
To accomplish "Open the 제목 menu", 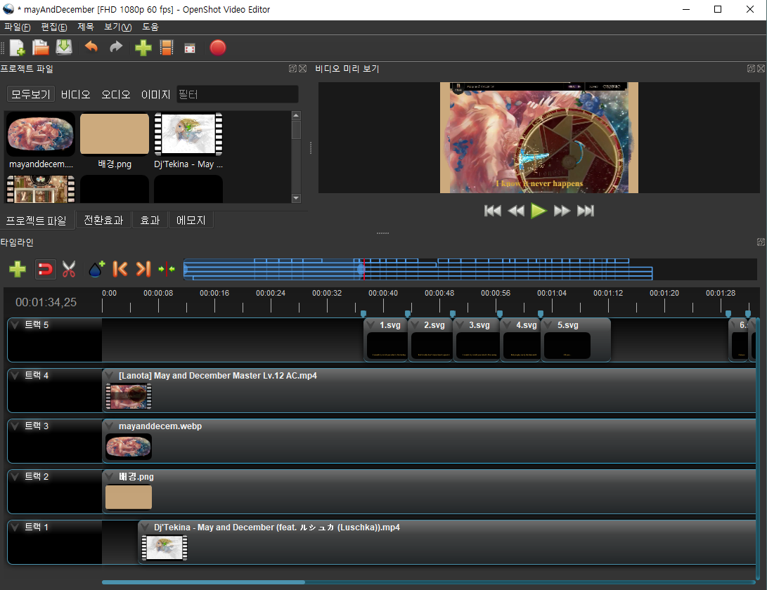I will tap(86, 27).
